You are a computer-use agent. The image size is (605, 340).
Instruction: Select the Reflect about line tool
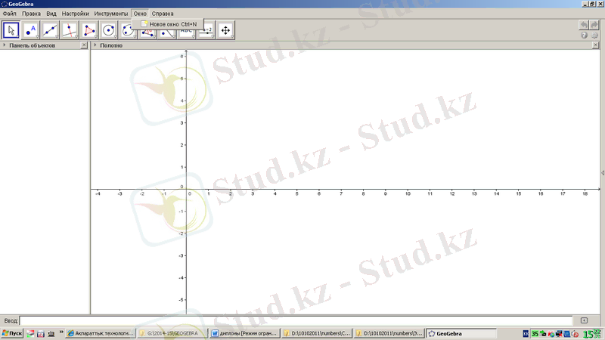[166, 33]
